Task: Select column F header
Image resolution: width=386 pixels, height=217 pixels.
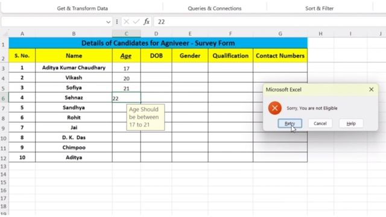Action: click(x=230, y=34)
